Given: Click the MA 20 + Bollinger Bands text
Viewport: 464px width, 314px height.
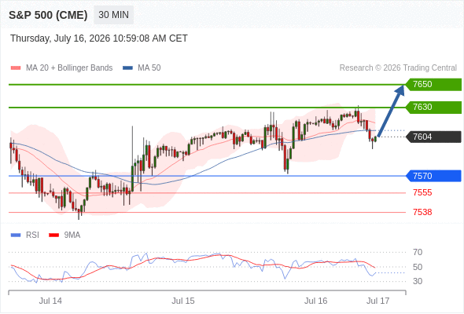Looking at the screenshot, I should click(x=69, y=68).
